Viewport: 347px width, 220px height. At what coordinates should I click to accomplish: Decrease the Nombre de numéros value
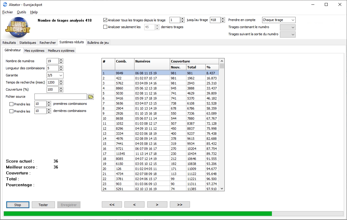61,63
